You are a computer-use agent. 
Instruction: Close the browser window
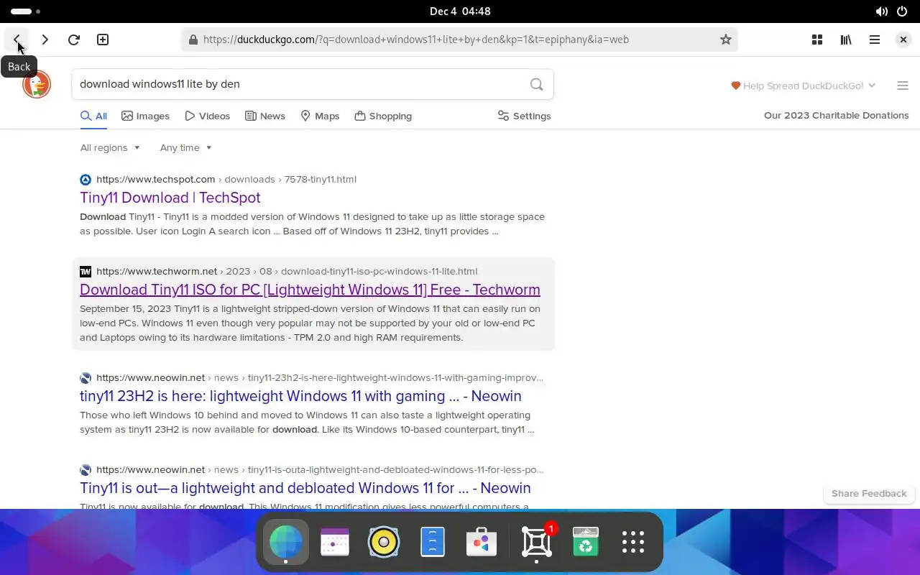click(x=903, y=40)
